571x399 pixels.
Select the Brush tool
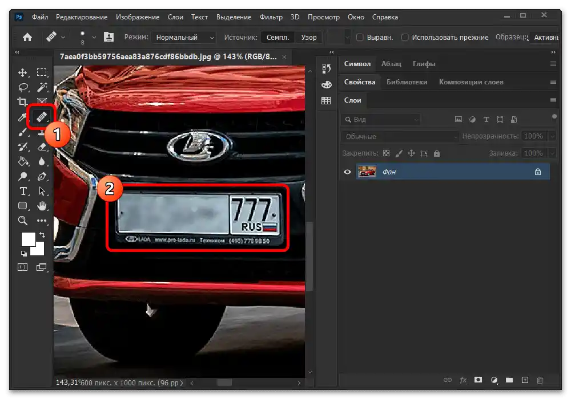click(x=23, y=132)
